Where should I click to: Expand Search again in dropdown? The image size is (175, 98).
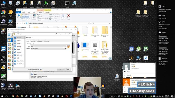[25, 19]
